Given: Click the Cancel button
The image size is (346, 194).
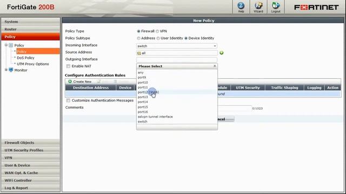Looking at the screenshot, I should click(x=225, y=119).
